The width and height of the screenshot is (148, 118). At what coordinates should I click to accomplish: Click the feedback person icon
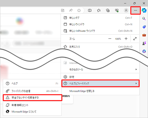[7, 91]
